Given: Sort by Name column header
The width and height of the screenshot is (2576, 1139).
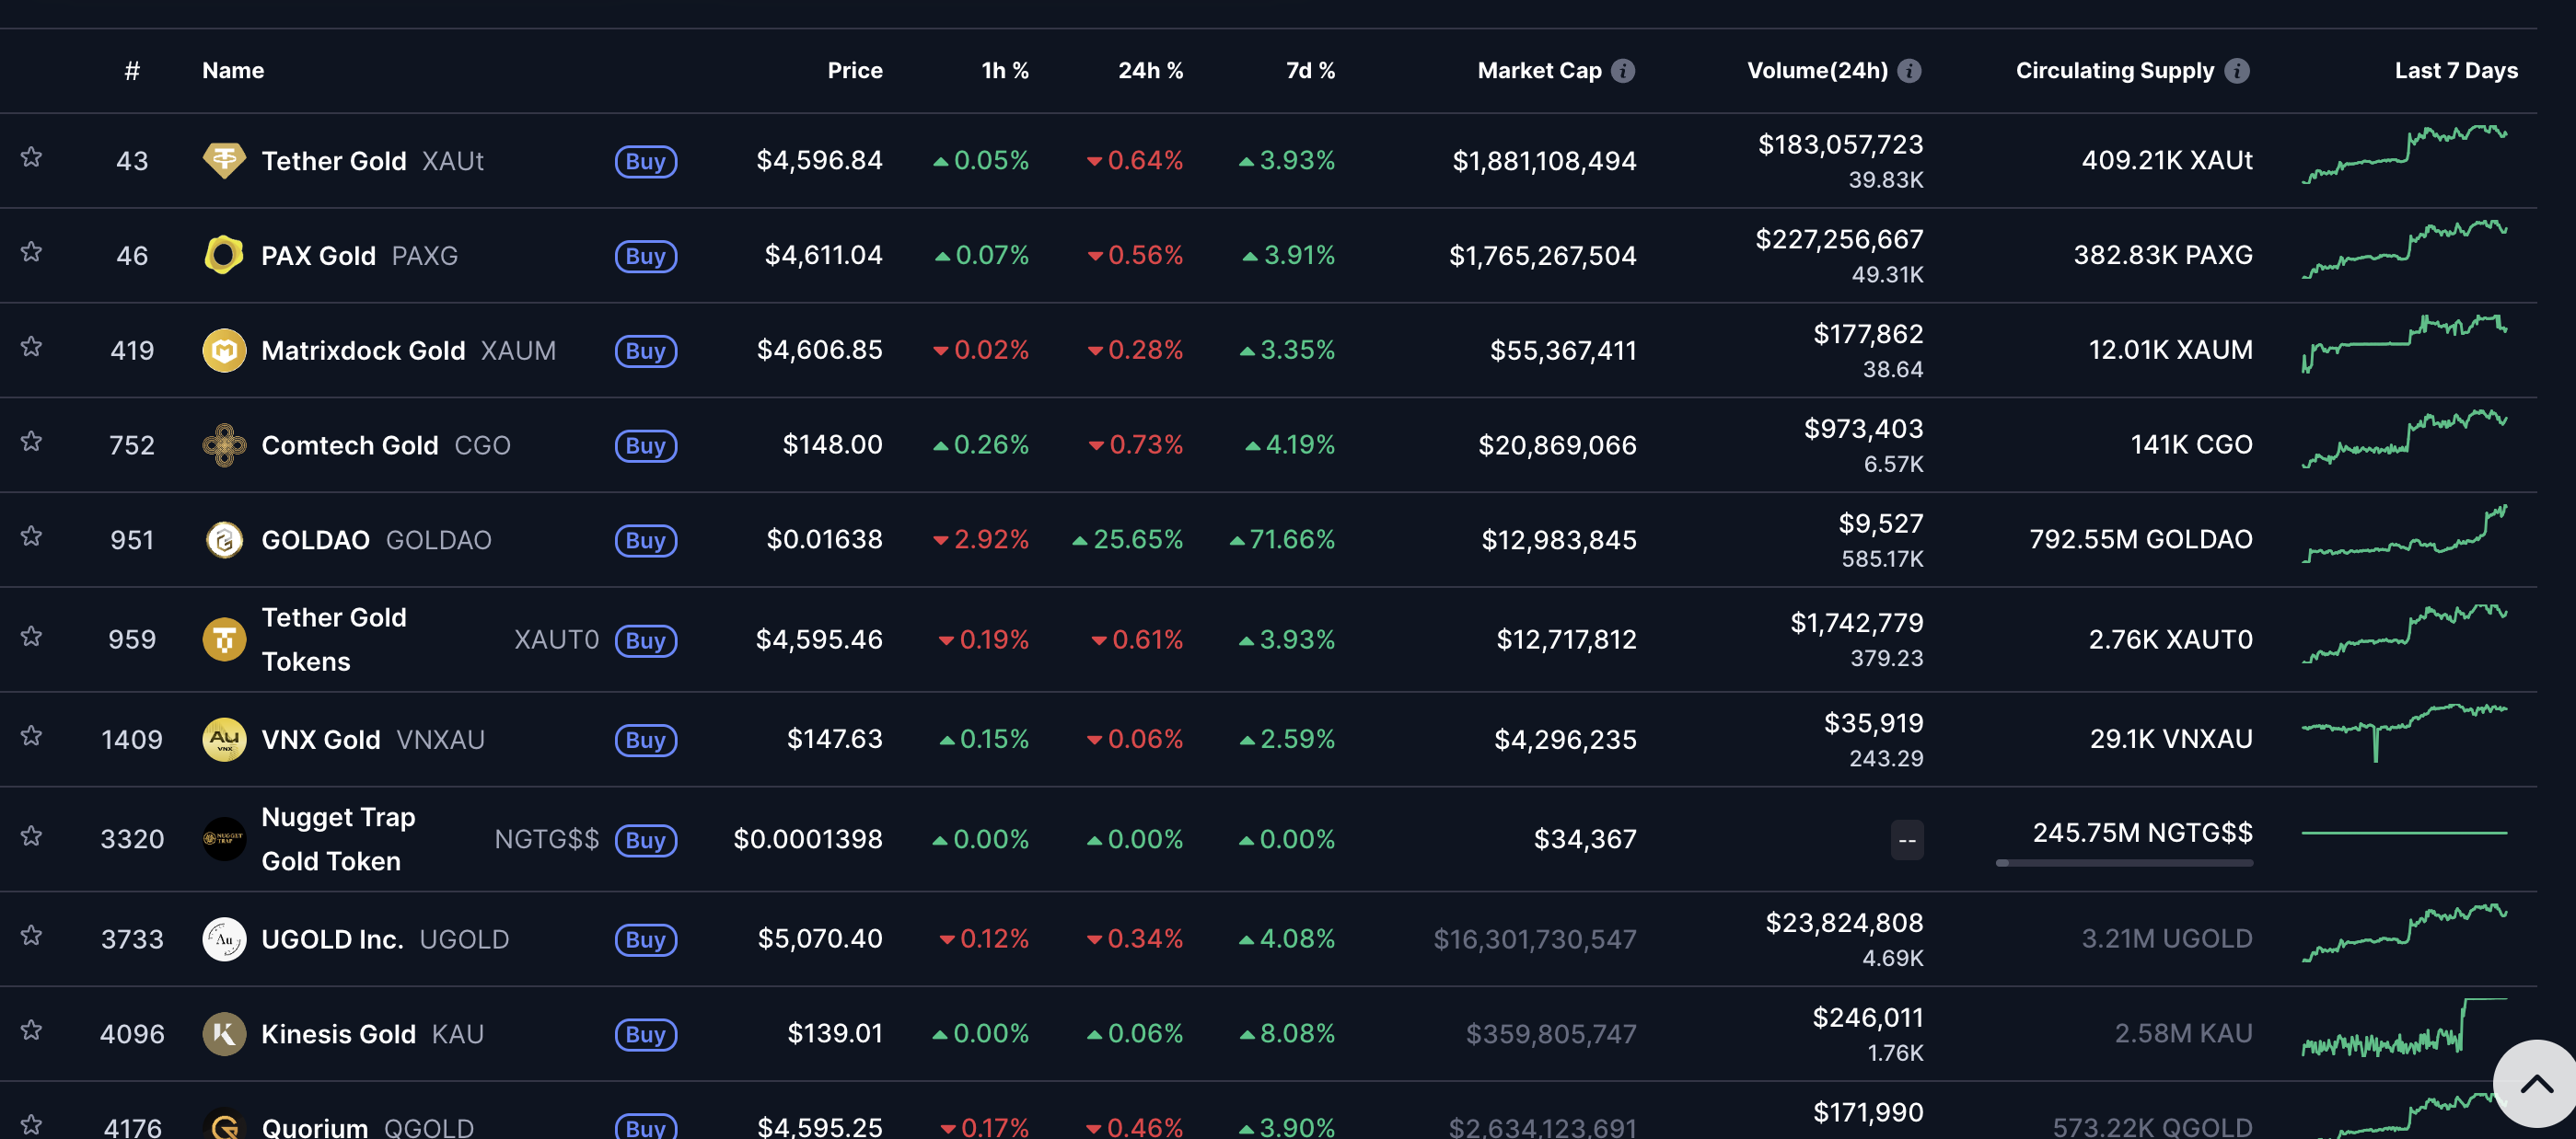Looking at the screenshot, I should [233, 70].
